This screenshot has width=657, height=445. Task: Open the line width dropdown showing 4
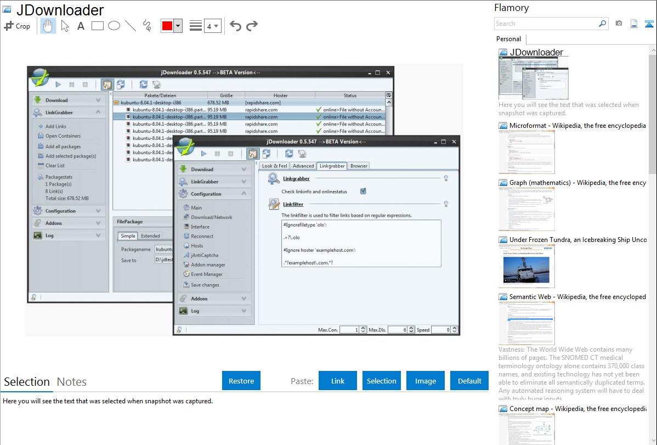click(x=212, y=26)
